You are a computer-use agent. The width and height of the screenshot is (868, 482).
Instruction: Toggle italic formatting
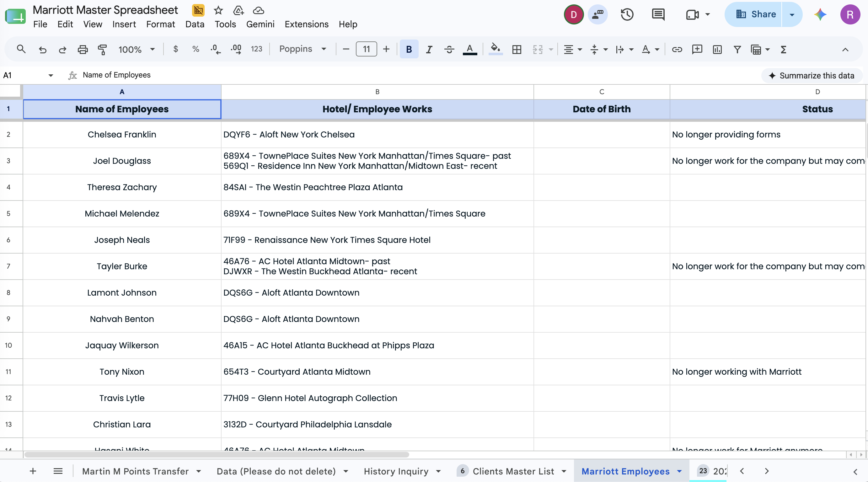coord(429,50)
